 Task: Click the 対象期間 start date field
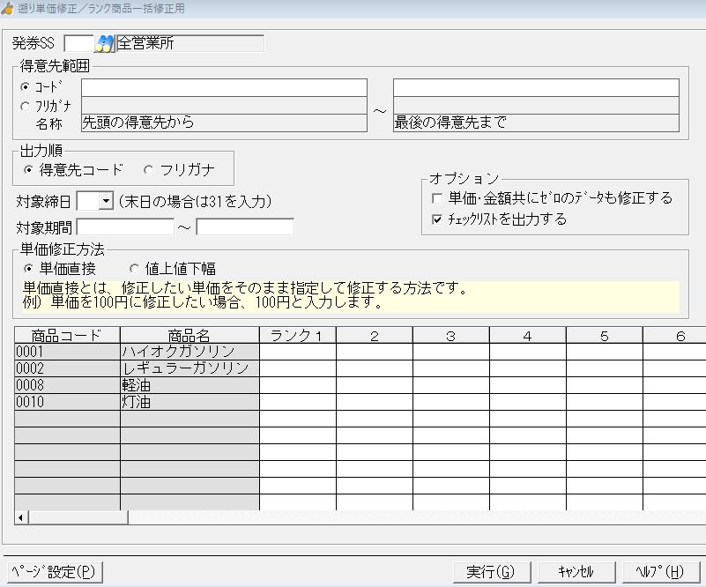125,227
